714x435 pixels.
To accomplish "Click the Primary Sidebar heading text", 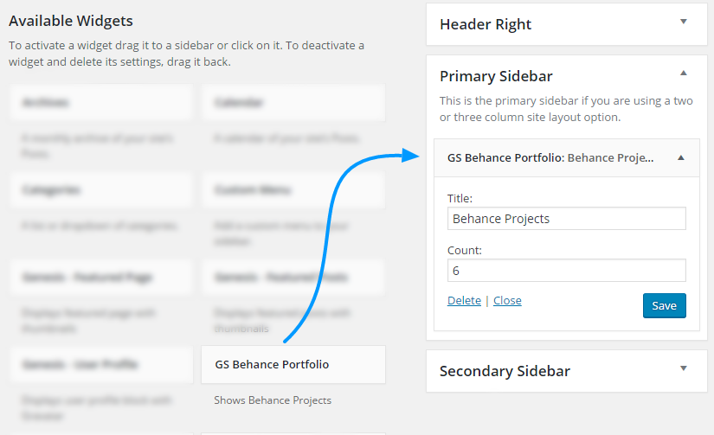I will [x=496, y=76].
